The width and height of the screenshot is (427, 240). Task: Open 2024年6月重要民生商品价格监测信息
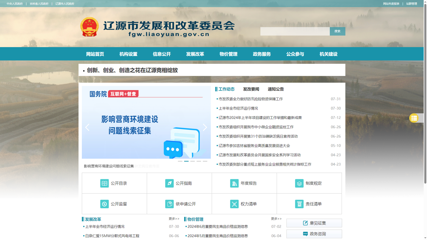click(218, 227)
